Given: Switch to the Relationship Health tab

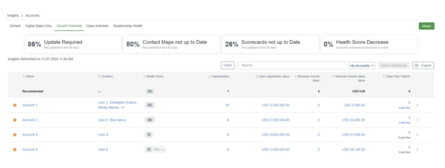Looking at the screenshot, I should tap(128, 26).
